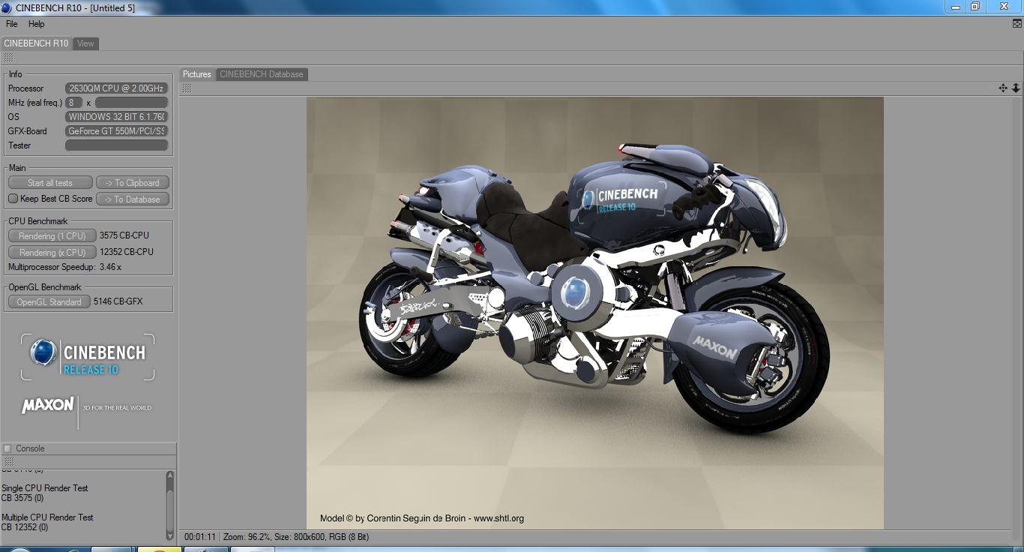The image size is (1024, 552).
Task: Click the OS field
Action: point(117,117)
